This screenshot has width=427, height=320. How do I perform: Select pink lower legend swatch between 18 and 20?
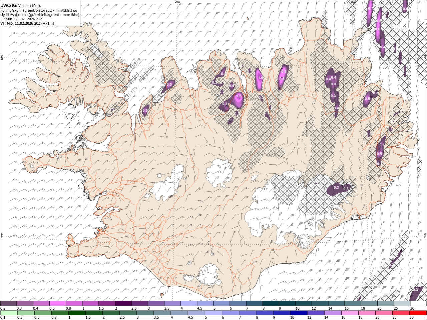367,313
